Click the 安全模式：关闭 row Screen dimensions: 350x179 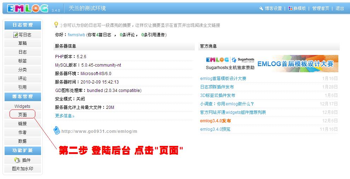point(123,99)
